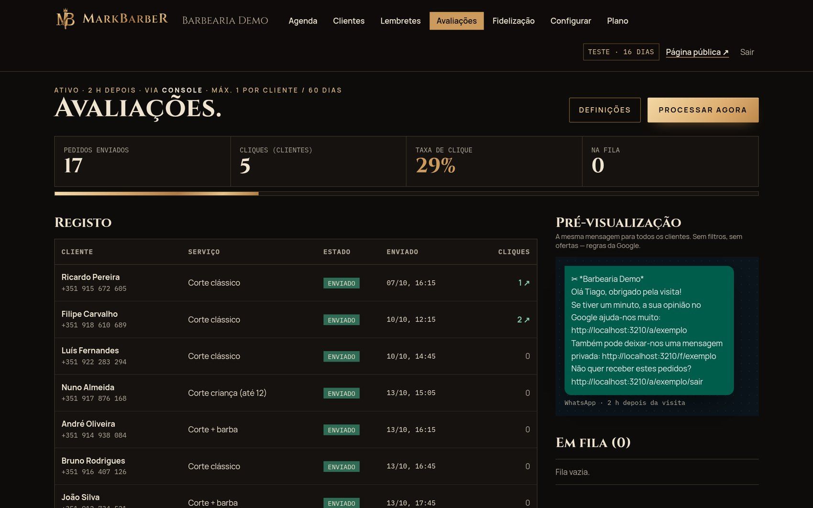Select client name João Silva
The height and width of the screenshot is (508, 813).
point(80,497)
